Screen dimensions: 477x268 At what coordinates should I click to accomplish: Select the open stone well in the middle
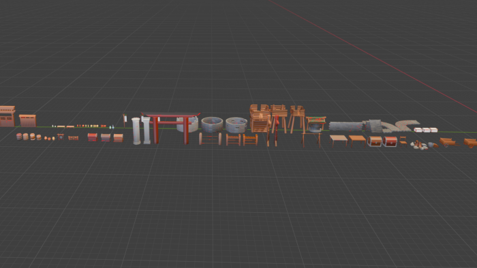pos(212,124)
